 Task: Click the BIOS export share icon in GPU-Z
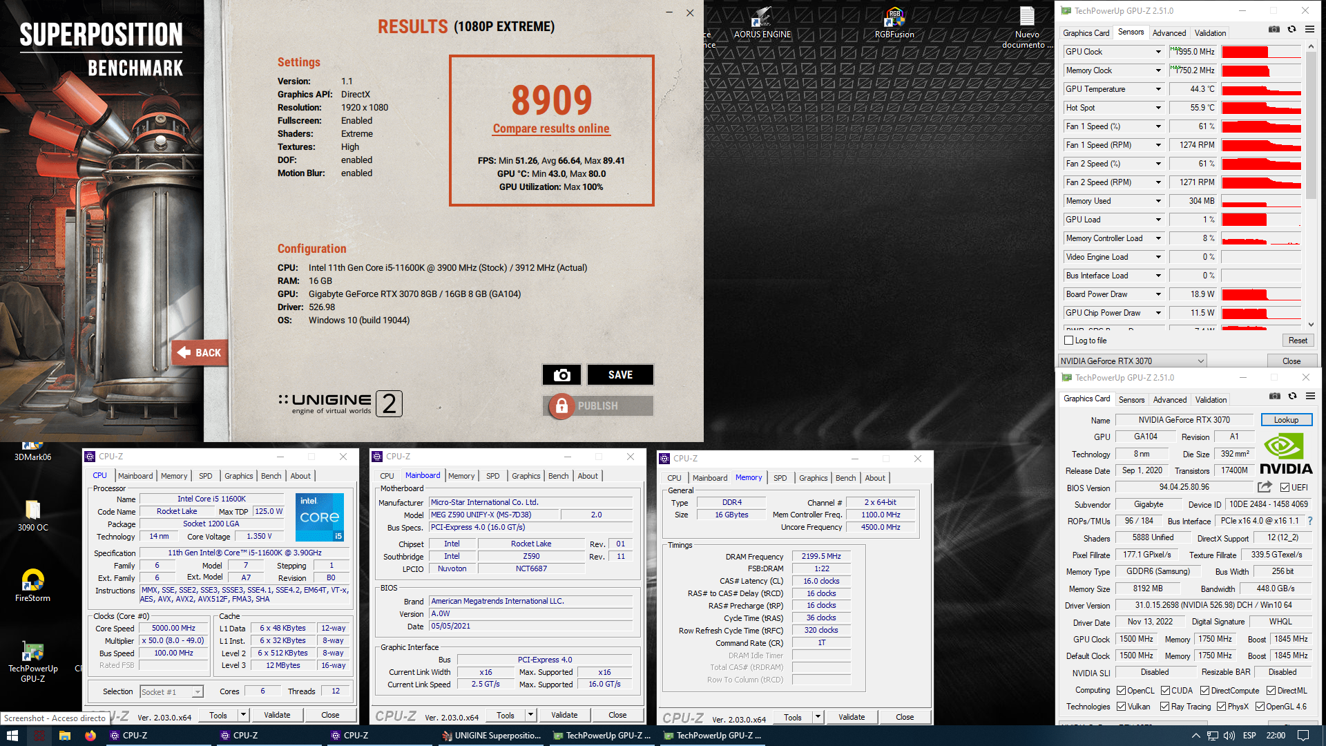(1265, 487)
